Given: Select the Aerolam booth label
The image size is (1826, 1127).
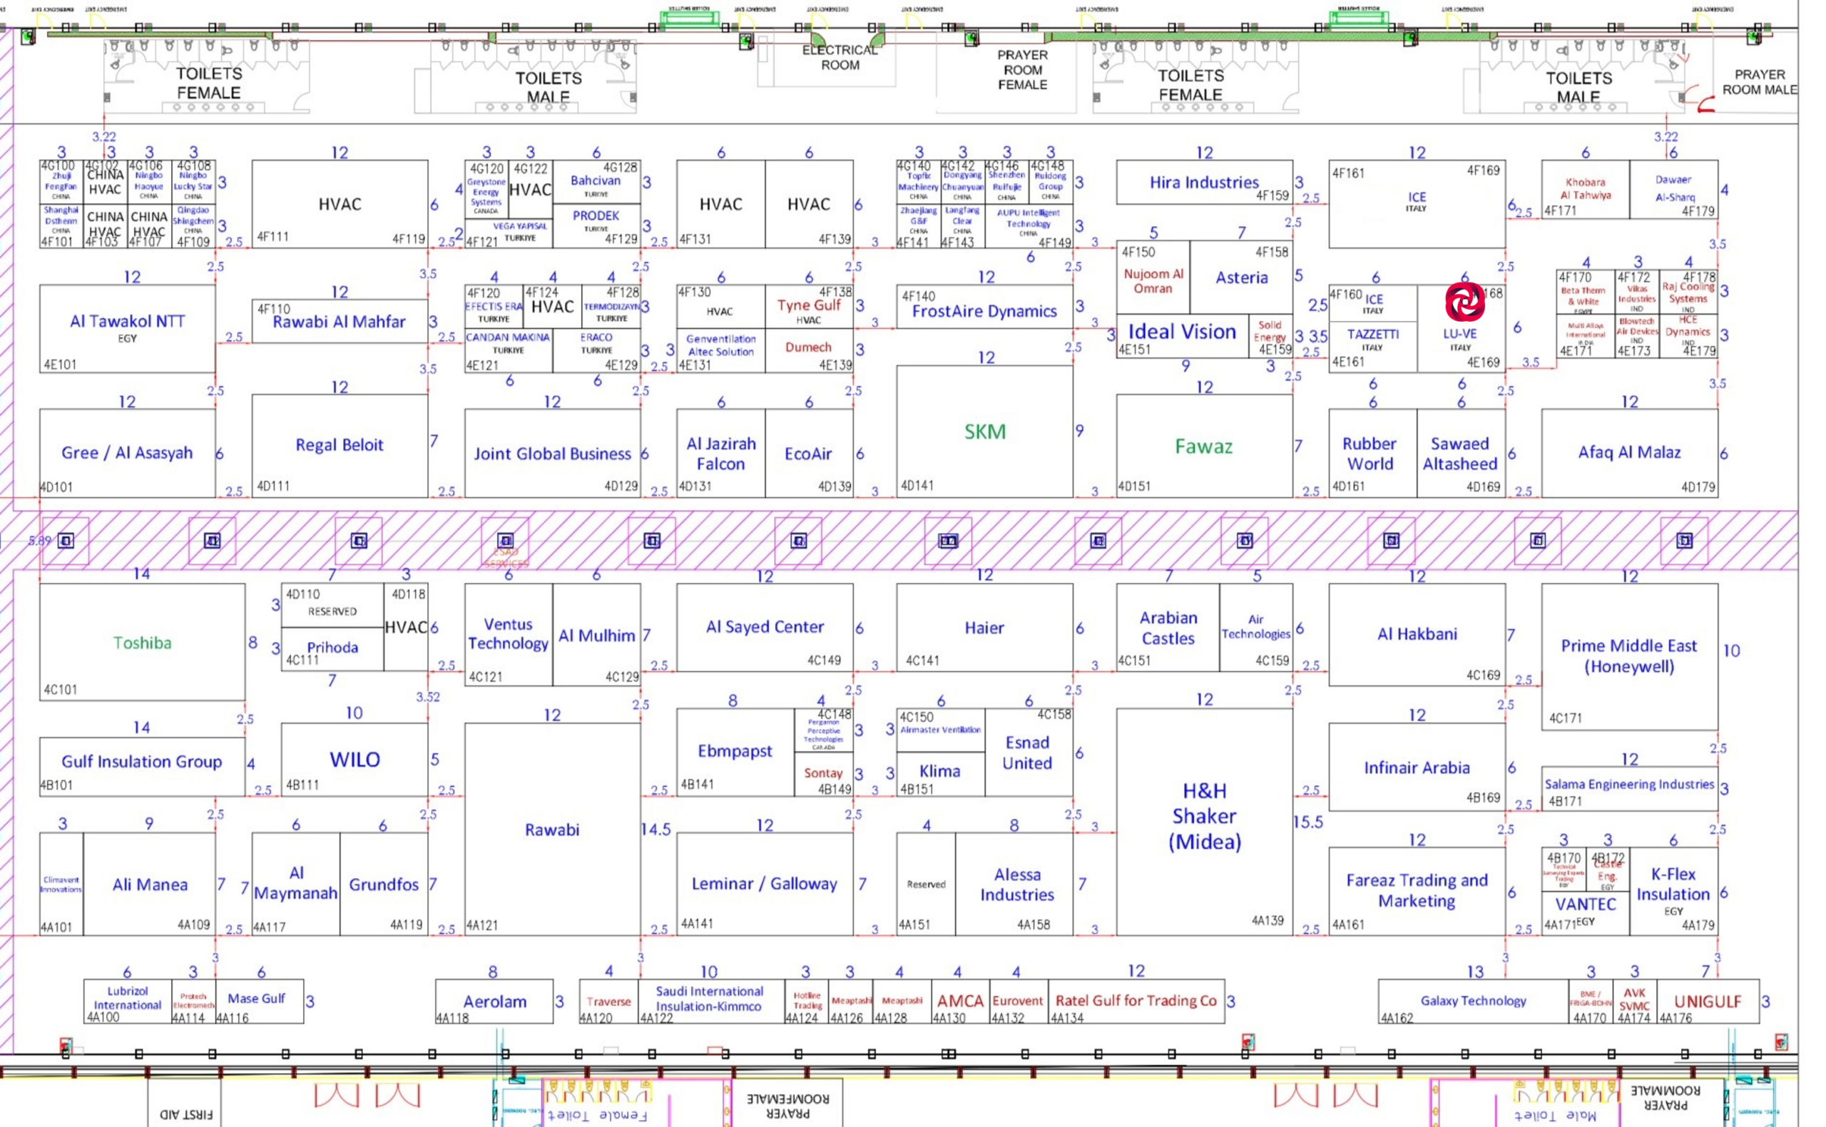Looking at the screenshot, I should coord(495,1001).
